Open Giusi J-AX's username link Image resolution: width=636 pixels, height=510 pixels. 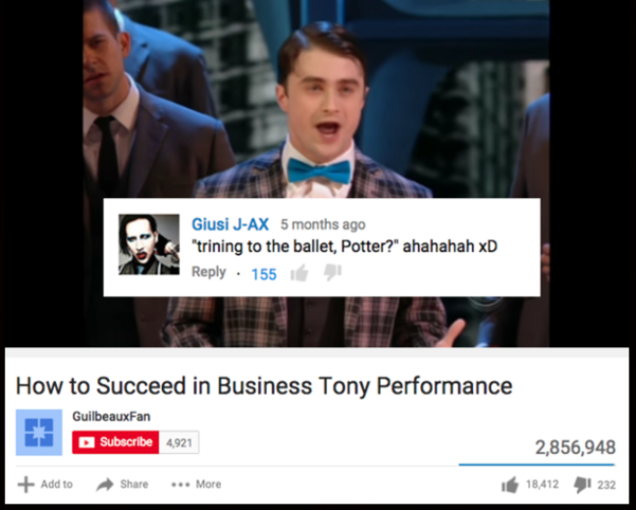click(x=230, y=224)
